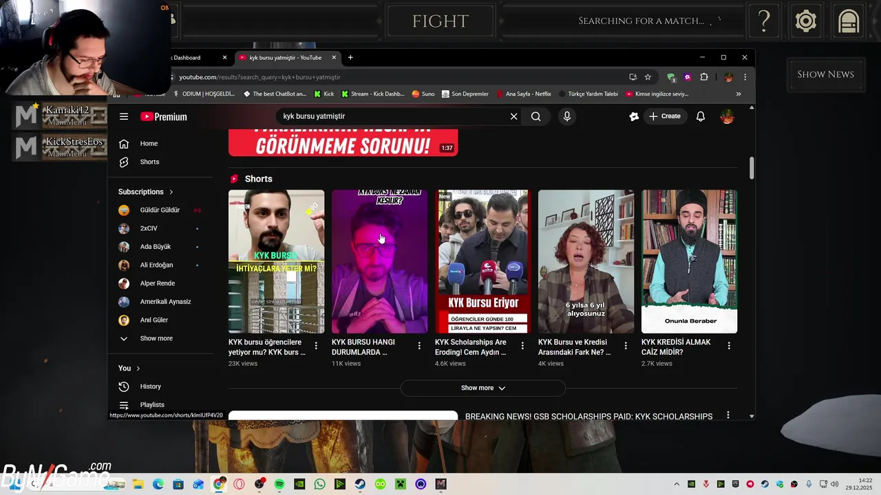Viewport: 881px width, 495px height.
Task: Open the Ana Sayfa - Netflix bookmark
Action: pos(523,94)
